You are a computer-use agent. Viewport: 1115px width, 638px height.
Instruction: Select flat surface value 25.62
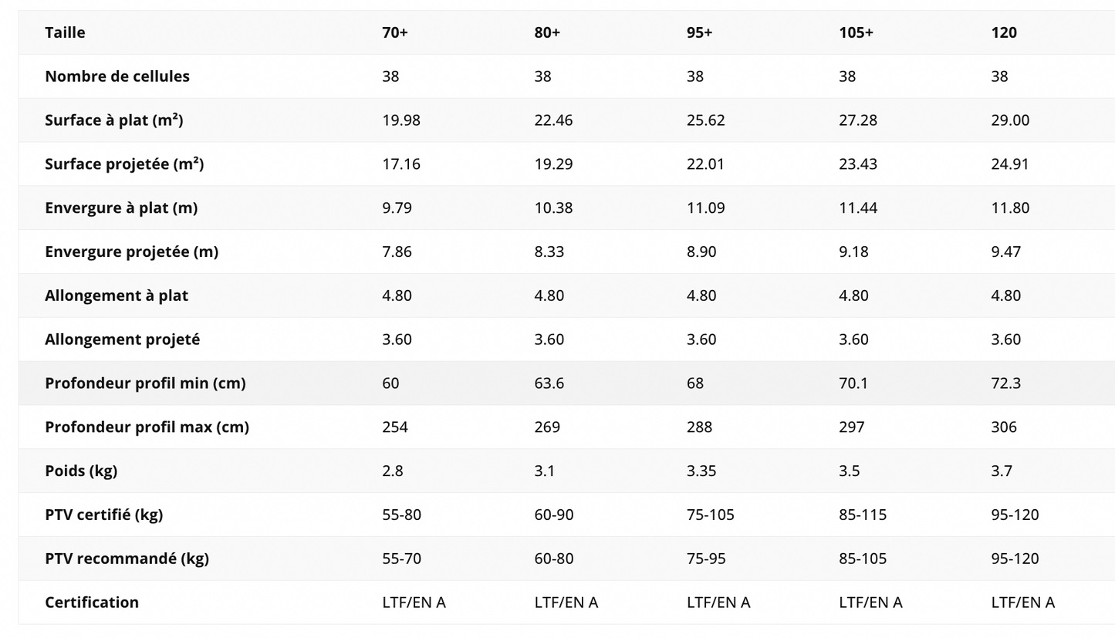tap(705, 120)
